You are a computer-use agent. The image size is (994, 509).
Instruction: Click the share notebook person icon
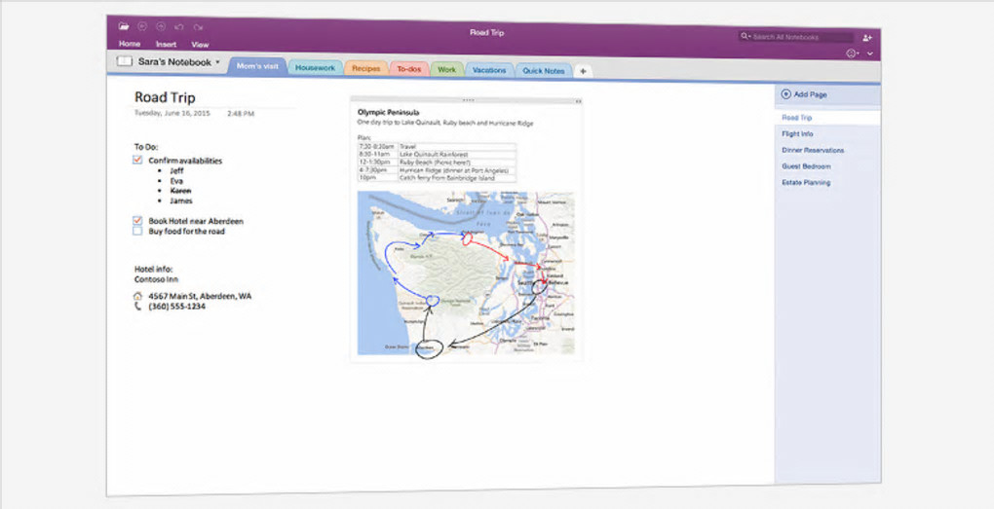coord(867,38)
